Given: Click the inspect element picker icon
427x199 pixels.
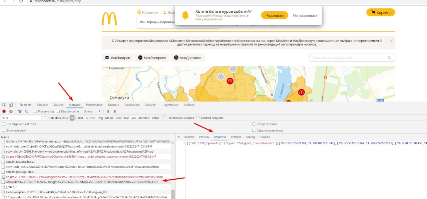Looking at the screenshot, I should [4, 105].
